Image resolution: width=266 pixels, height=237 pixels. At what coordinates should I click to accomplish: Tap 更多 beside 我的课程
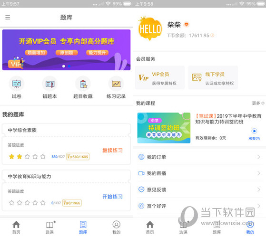pyautogui.click(x=258, y=103)
